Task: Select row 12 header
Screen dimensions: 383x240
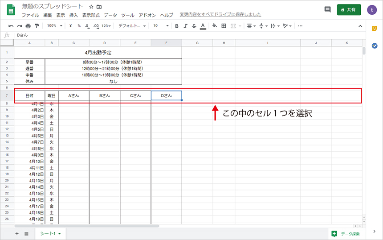Action: coord(7,129)
